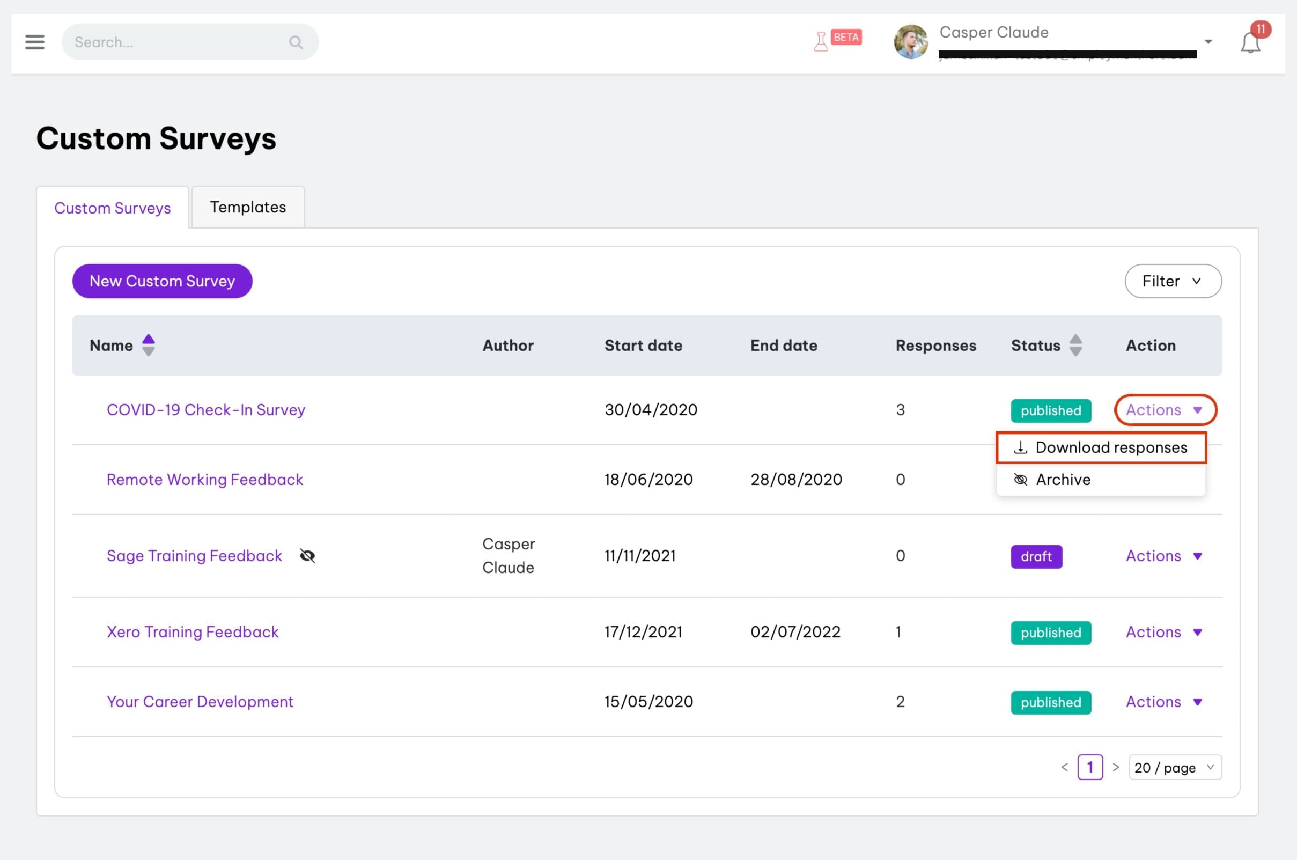Open the Sage Training Feedback survey
This screenshot has height=860, width=1297.
[194, 556]
